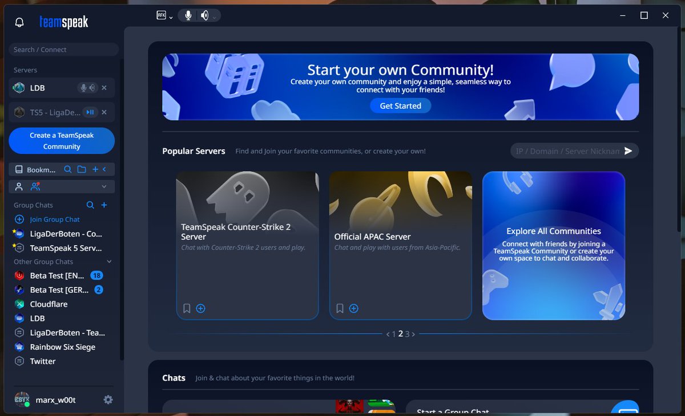Click the TeamSpeak logo

click(x=64, y=22)
